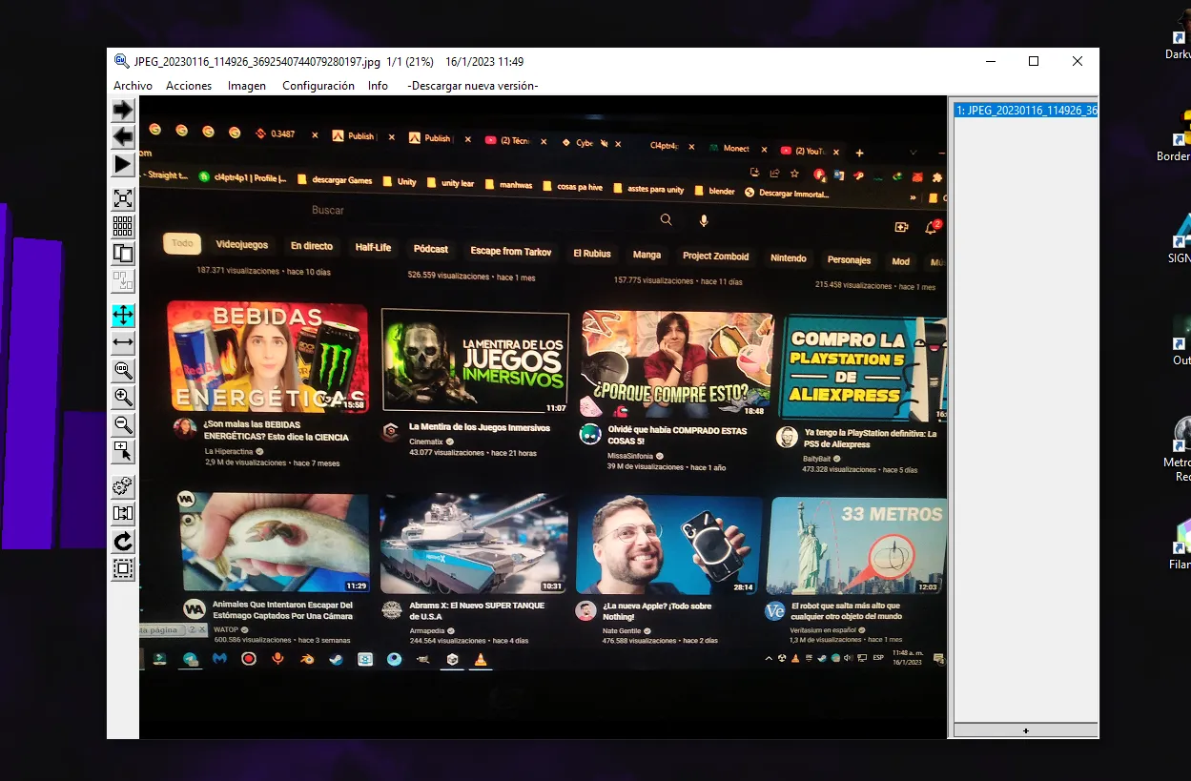Select file entry 1: JPEG_20230116_114926 in list
The width and height of the screenshot is (1191, 781).
(x=1026, y=110)
